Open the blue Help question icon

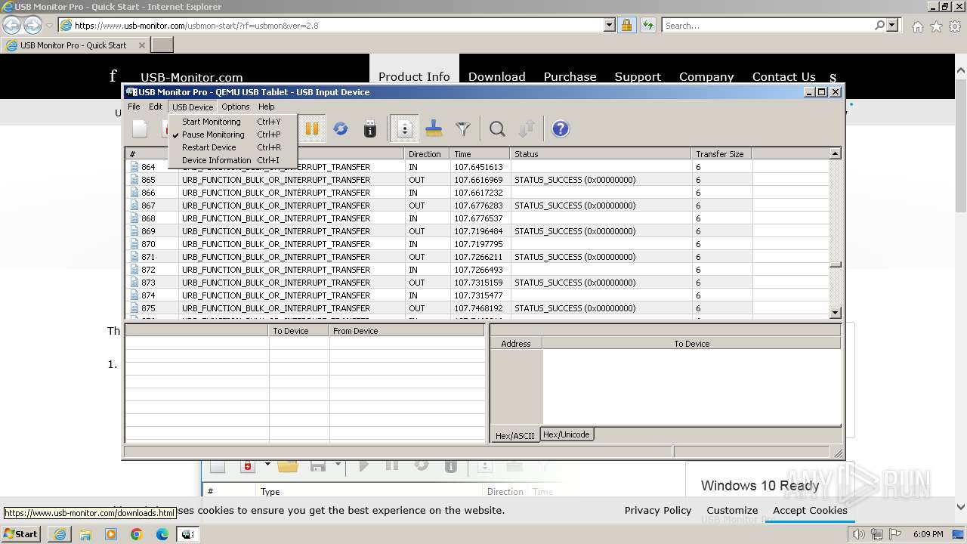[561, 129]
